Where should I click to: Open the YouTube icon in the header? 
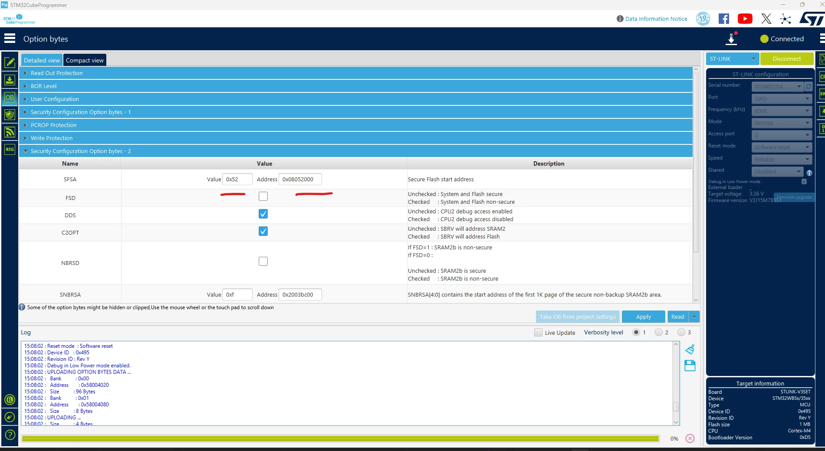[x=745, y=19]
